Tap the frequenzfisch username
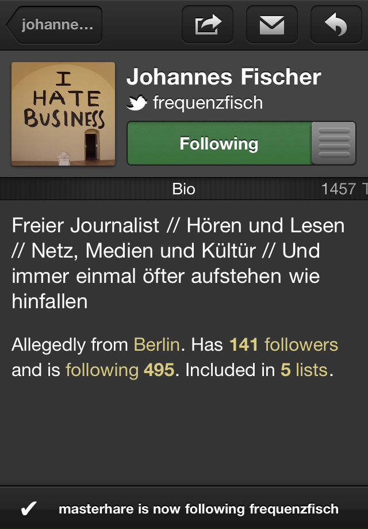 pos(208,102)
